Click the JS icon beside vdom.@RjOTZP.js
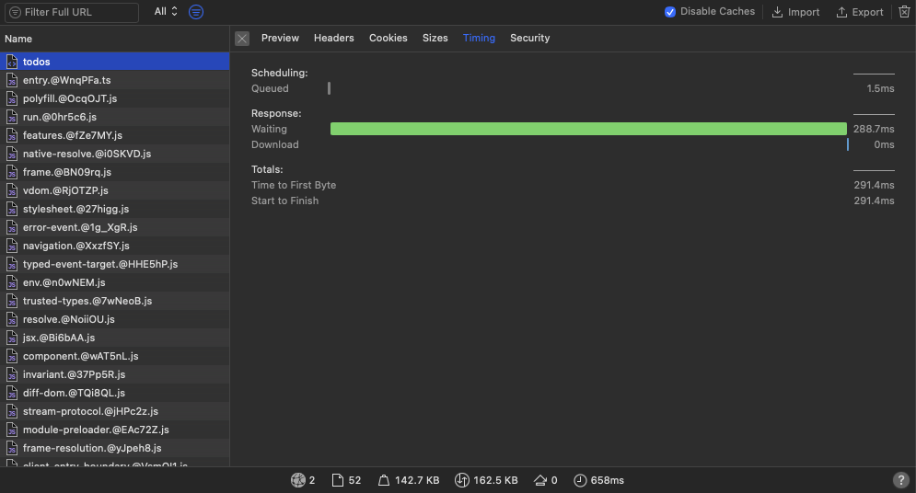This screenshot has width=916, height=493. pyautogui.click(x=12, y=190)
